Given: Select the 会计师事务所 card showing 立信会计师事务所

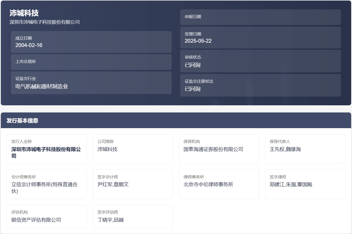Looking at the screenshot, I should click(x=47, y=184).
